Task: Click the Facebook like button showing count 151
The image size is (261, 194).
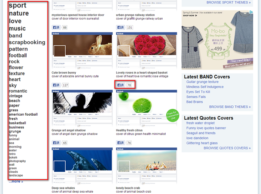Action: pos(120,27)
